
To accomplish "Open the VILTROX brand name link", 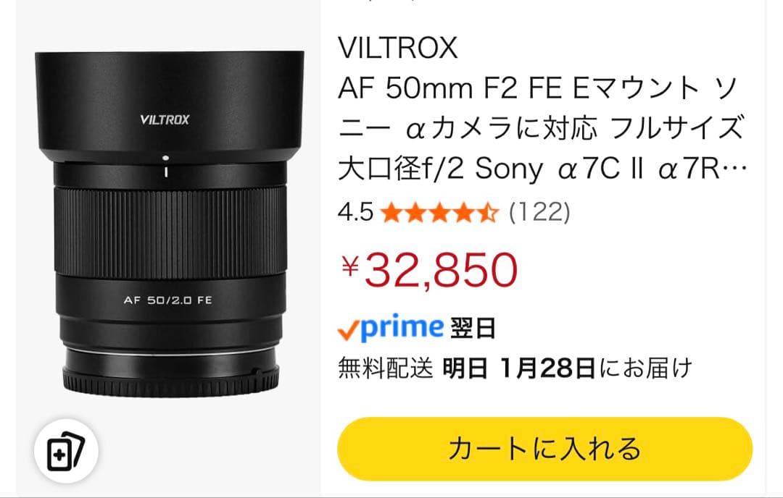I will (397, 48).
